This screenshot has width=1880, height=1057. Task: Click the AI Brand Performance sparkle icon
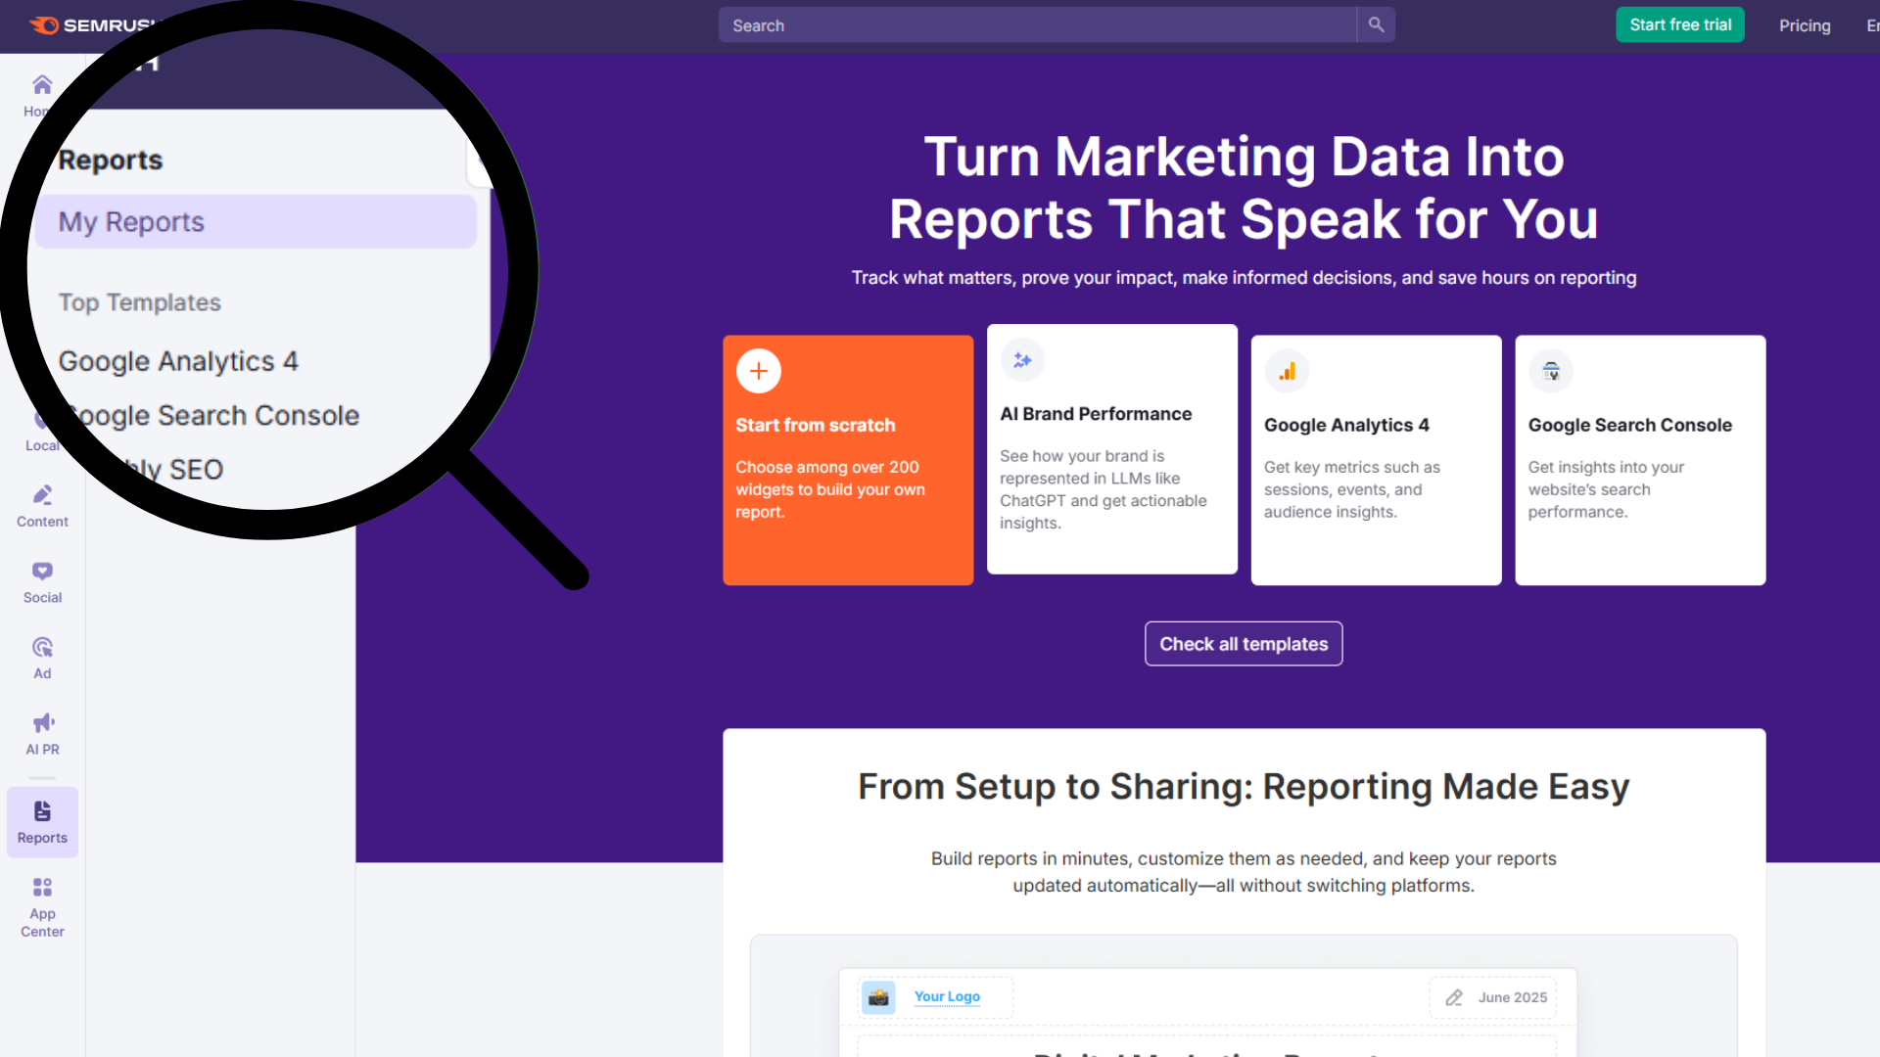(1022, 359)
